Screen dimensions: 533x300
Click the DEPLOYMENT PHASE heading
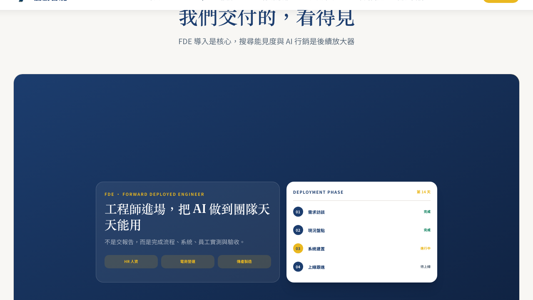point(319,192)
